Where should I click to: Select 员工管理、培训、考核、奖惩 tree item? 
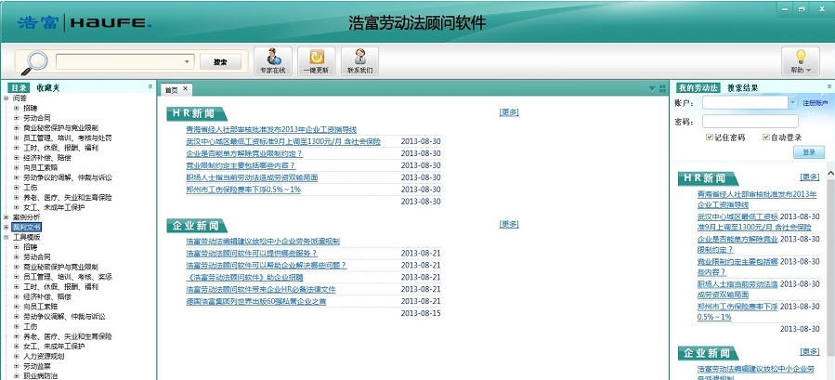[x=68, y=277]
